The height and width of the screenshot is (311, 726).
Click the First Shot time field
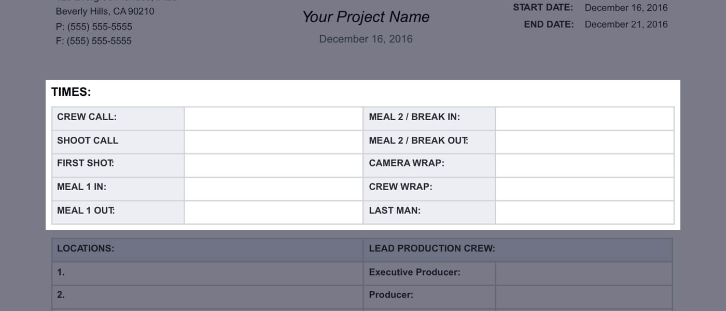[x=273, y=165]
